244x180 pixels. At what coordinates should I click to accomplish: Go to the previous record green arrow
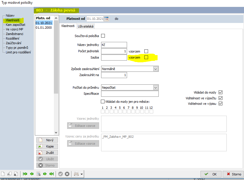click(32, 174)
